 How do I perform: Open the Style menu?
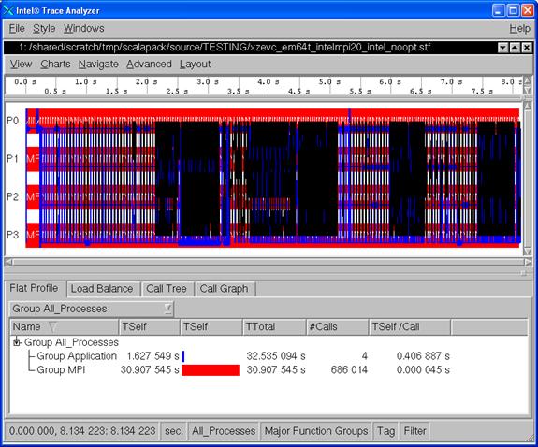44,28
